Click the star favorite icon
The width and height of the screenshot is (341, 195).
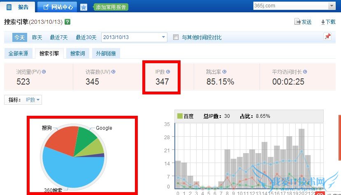pos(84,7)
